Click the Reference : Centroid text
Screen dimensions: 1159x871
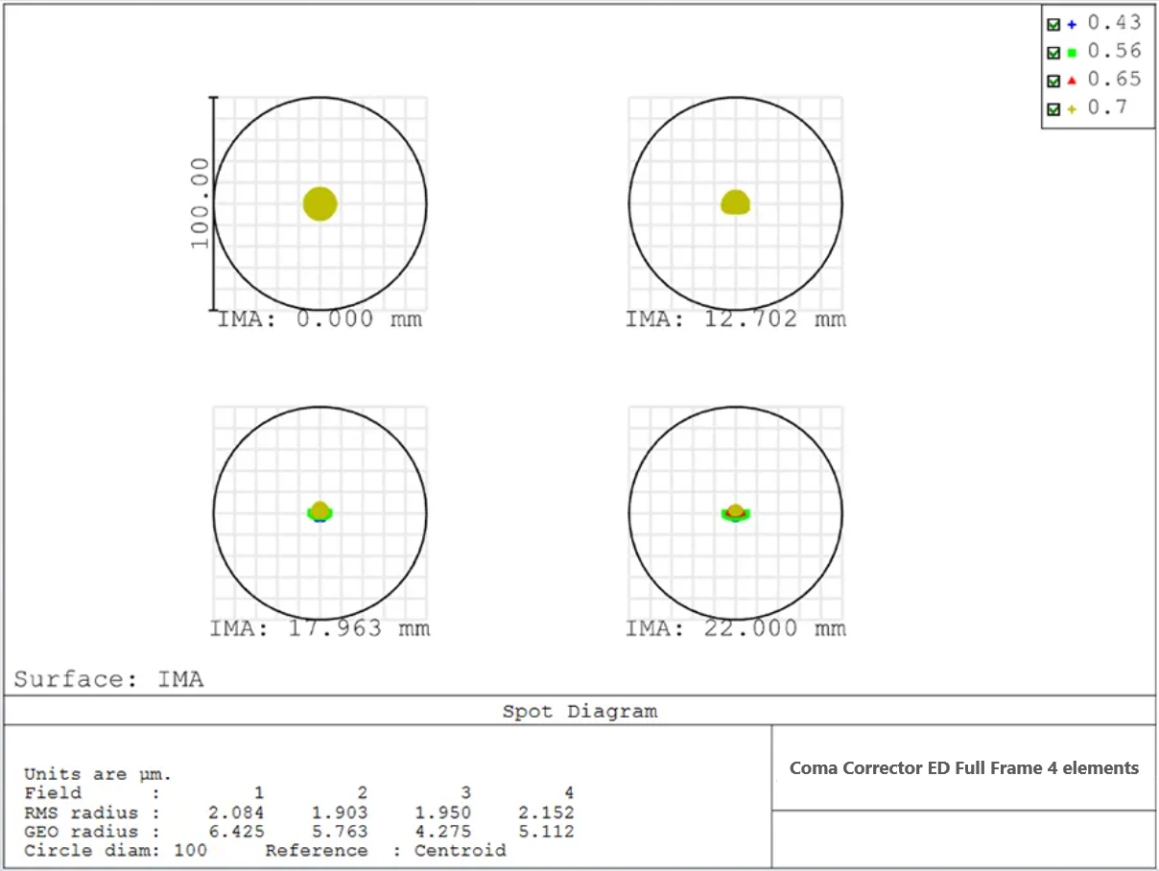tap(385, 851)
